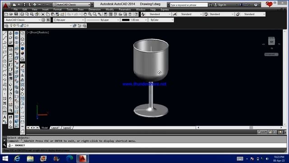The height and width of the screenshot is (163, 289).
Task: Click the Plot printer icon in Standard toolbar
Action: (x=22, y=14)
